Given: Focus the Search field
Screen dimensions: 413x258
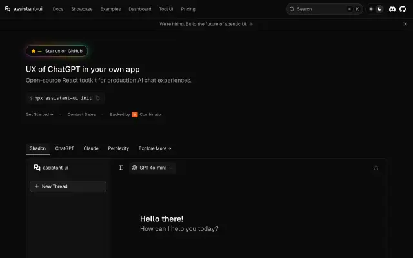Looking at the screenshot, I should point(324,9).
